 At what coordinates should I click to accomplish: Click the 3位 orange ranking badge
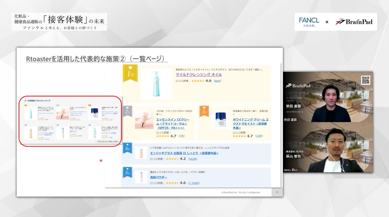[204, 111]
